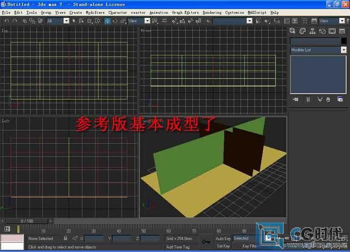
Task: Click the large Set Keys key icon
Action: 206,242
